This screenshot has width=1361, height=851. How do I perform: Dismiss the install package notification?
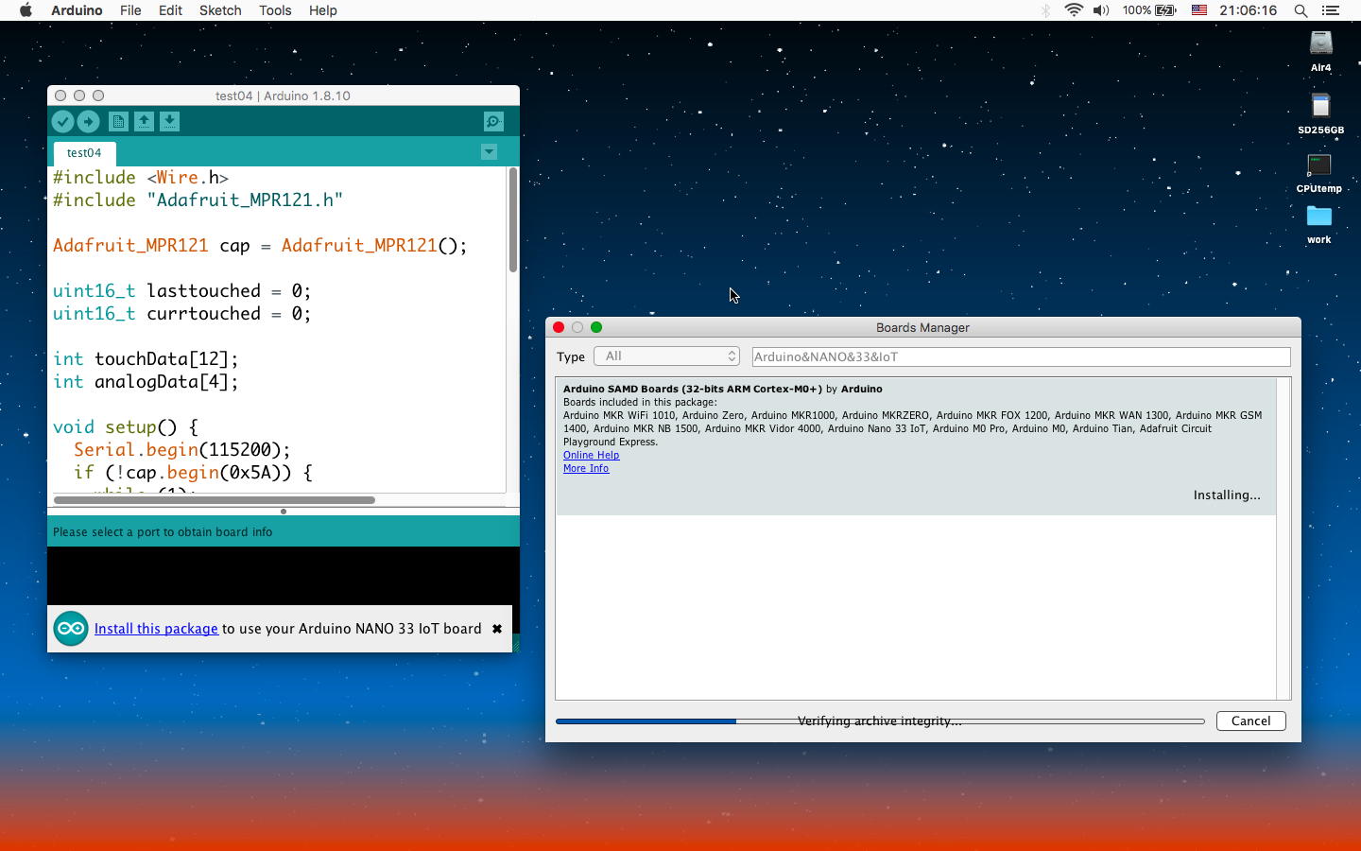[x=496, y=629]
